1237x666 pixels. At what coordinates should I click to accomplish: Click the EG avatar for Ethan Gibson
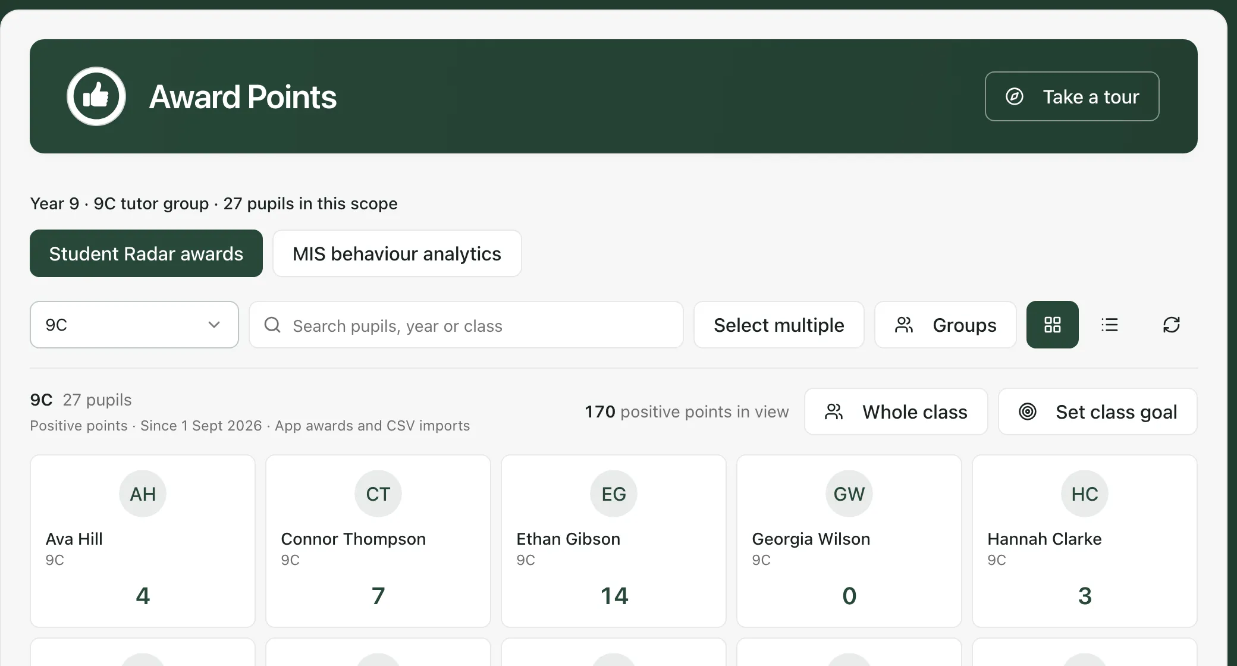614,494
